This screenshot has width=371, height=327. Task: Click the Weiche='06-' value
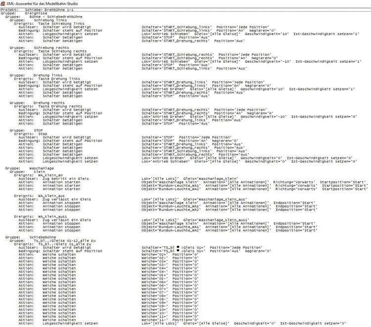154,286
